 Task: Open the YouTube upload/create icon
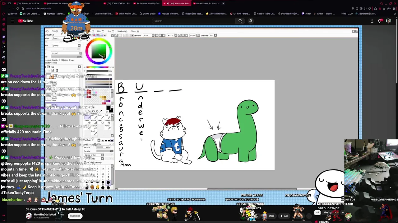tap(372, 21)
